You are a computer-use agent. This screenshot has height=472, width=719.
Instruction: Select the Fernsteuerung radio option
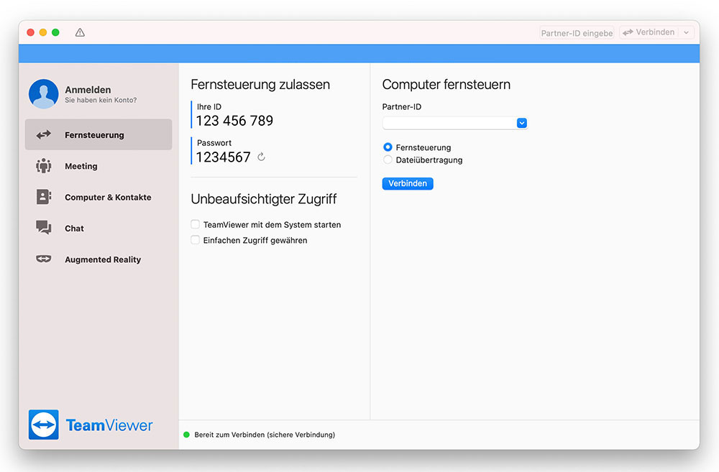pos(388,147)
